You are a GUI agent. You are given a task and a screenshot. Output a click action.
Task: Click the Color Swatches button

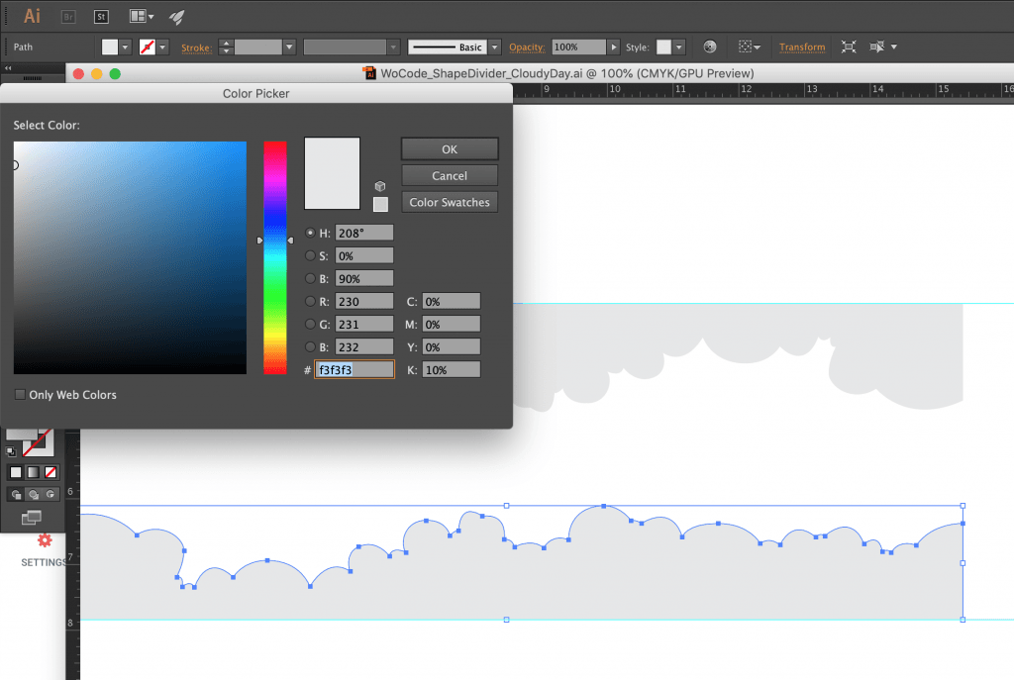coord(449,201)
